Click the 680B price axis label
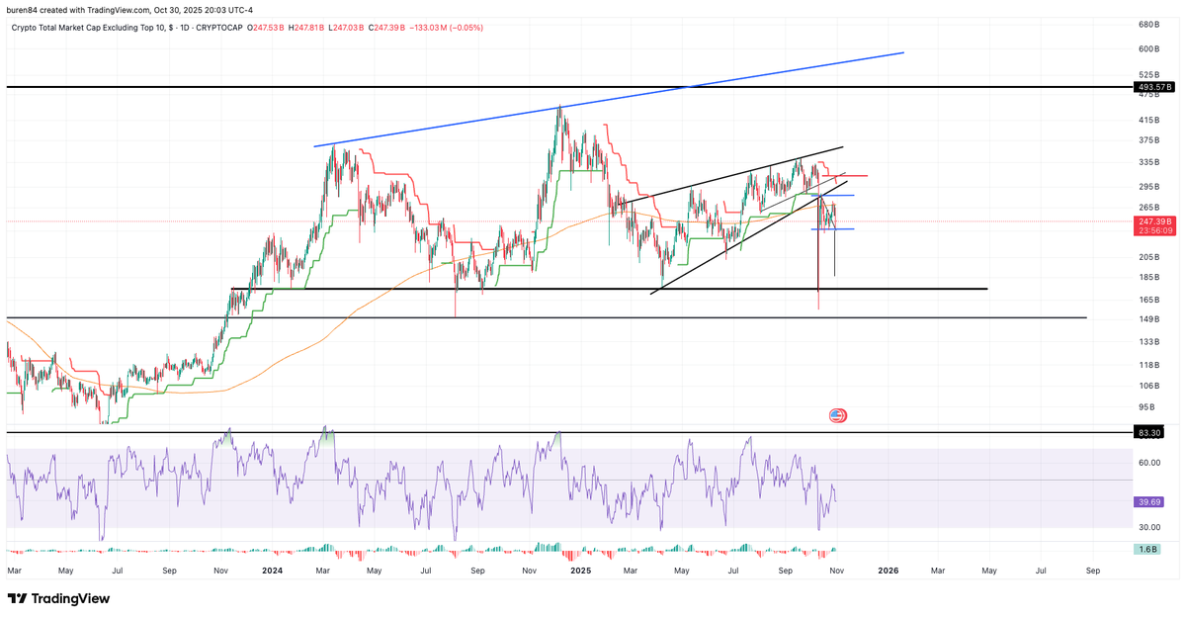The image size is (1186, 618). (1148, 23)
